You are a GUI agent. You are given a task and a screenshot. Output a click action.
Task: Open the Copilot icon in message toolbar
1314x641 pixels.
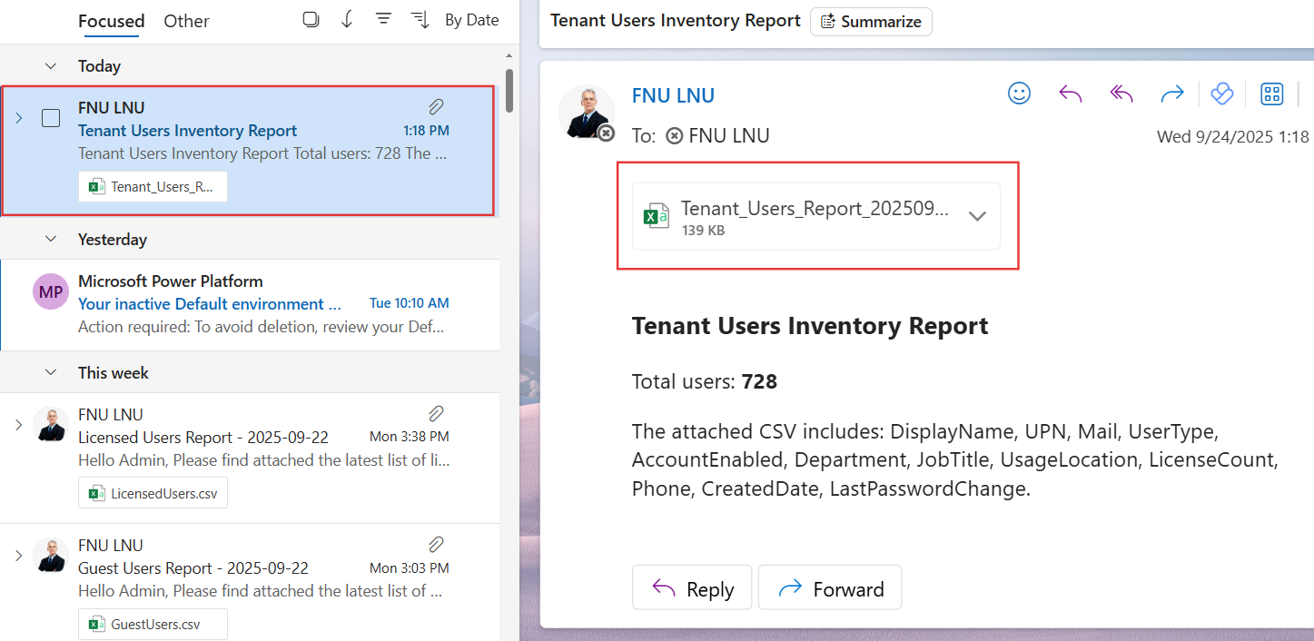point(1222,94)
